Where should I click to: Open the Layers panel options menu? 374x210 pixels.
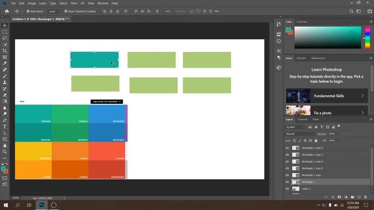tap(371, 119)
